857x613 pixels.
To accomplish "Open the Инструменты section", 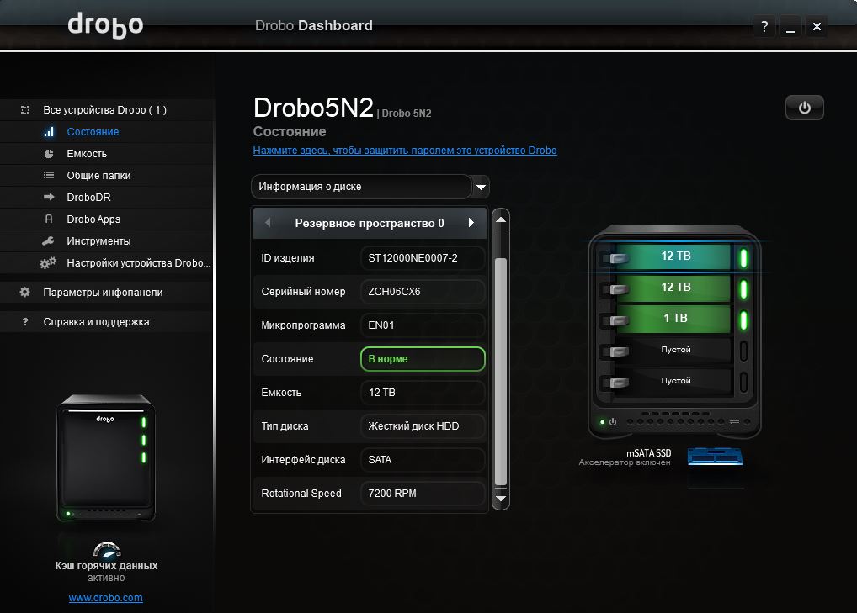I will [98, 240].
